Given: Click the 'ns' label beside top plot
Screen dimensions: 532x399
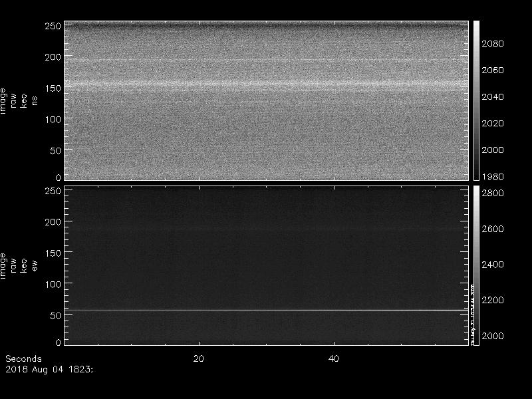Looking at the screenshot, I should click(x=35, y=101).
